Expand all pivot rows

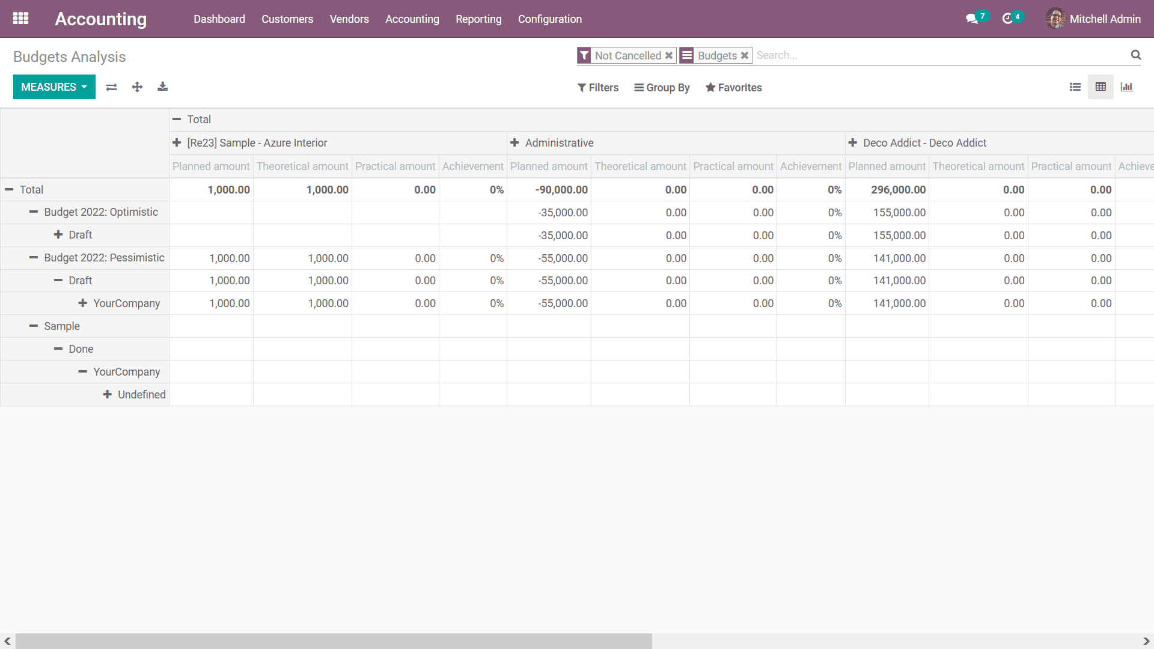[x=137, y=87]
